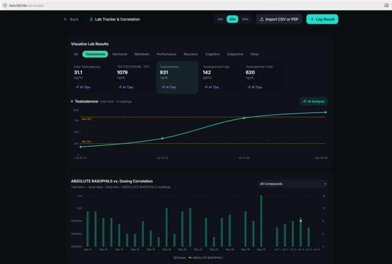Run AI Analysis on Testosterone chart
Viewport: 392px width, 264px height.
point(314,101)
